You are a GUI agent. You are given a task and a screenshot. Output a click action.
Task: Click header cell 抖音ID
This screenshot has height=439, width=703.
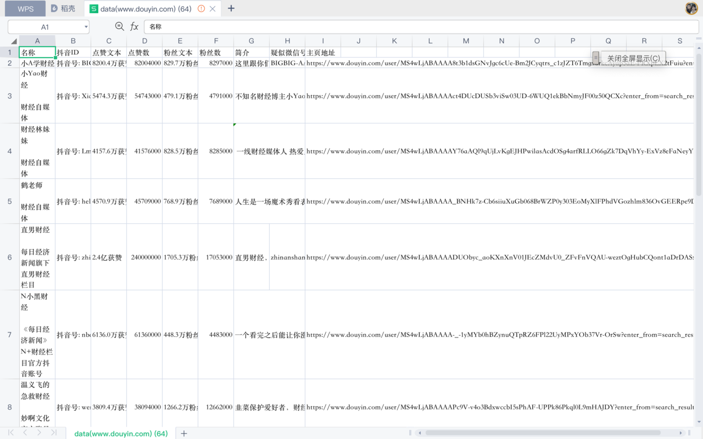73,53
